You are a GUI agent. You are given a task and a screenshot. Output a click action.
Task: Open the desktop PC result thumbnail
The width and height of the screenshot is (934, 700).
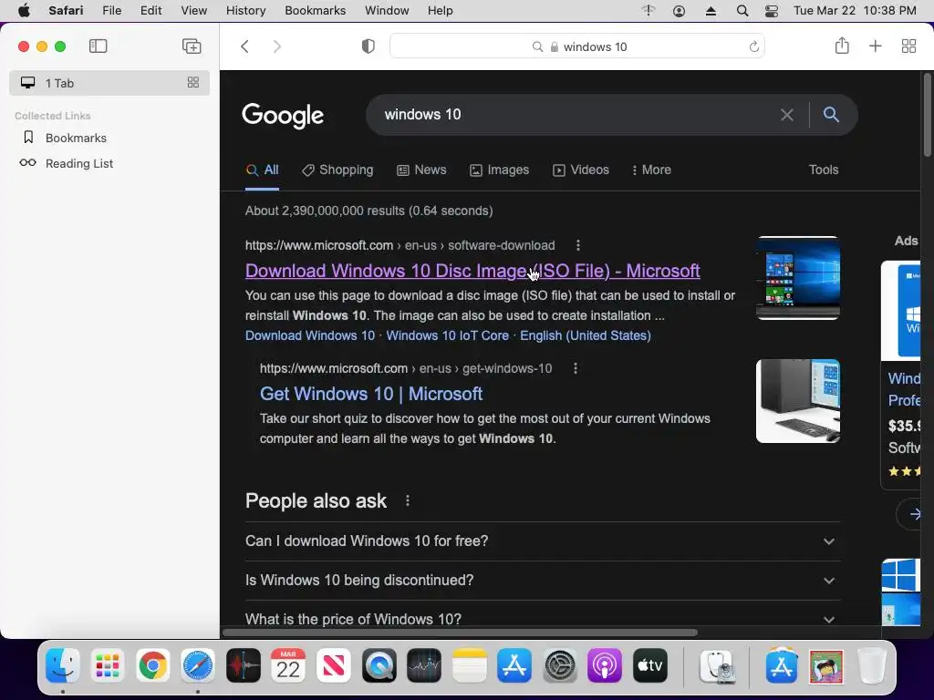pos(798,401)
